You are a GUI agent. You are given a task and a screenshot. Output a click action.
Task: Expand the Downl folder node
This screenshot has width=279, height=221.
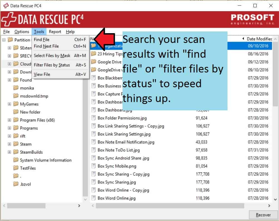pos(9,72)
